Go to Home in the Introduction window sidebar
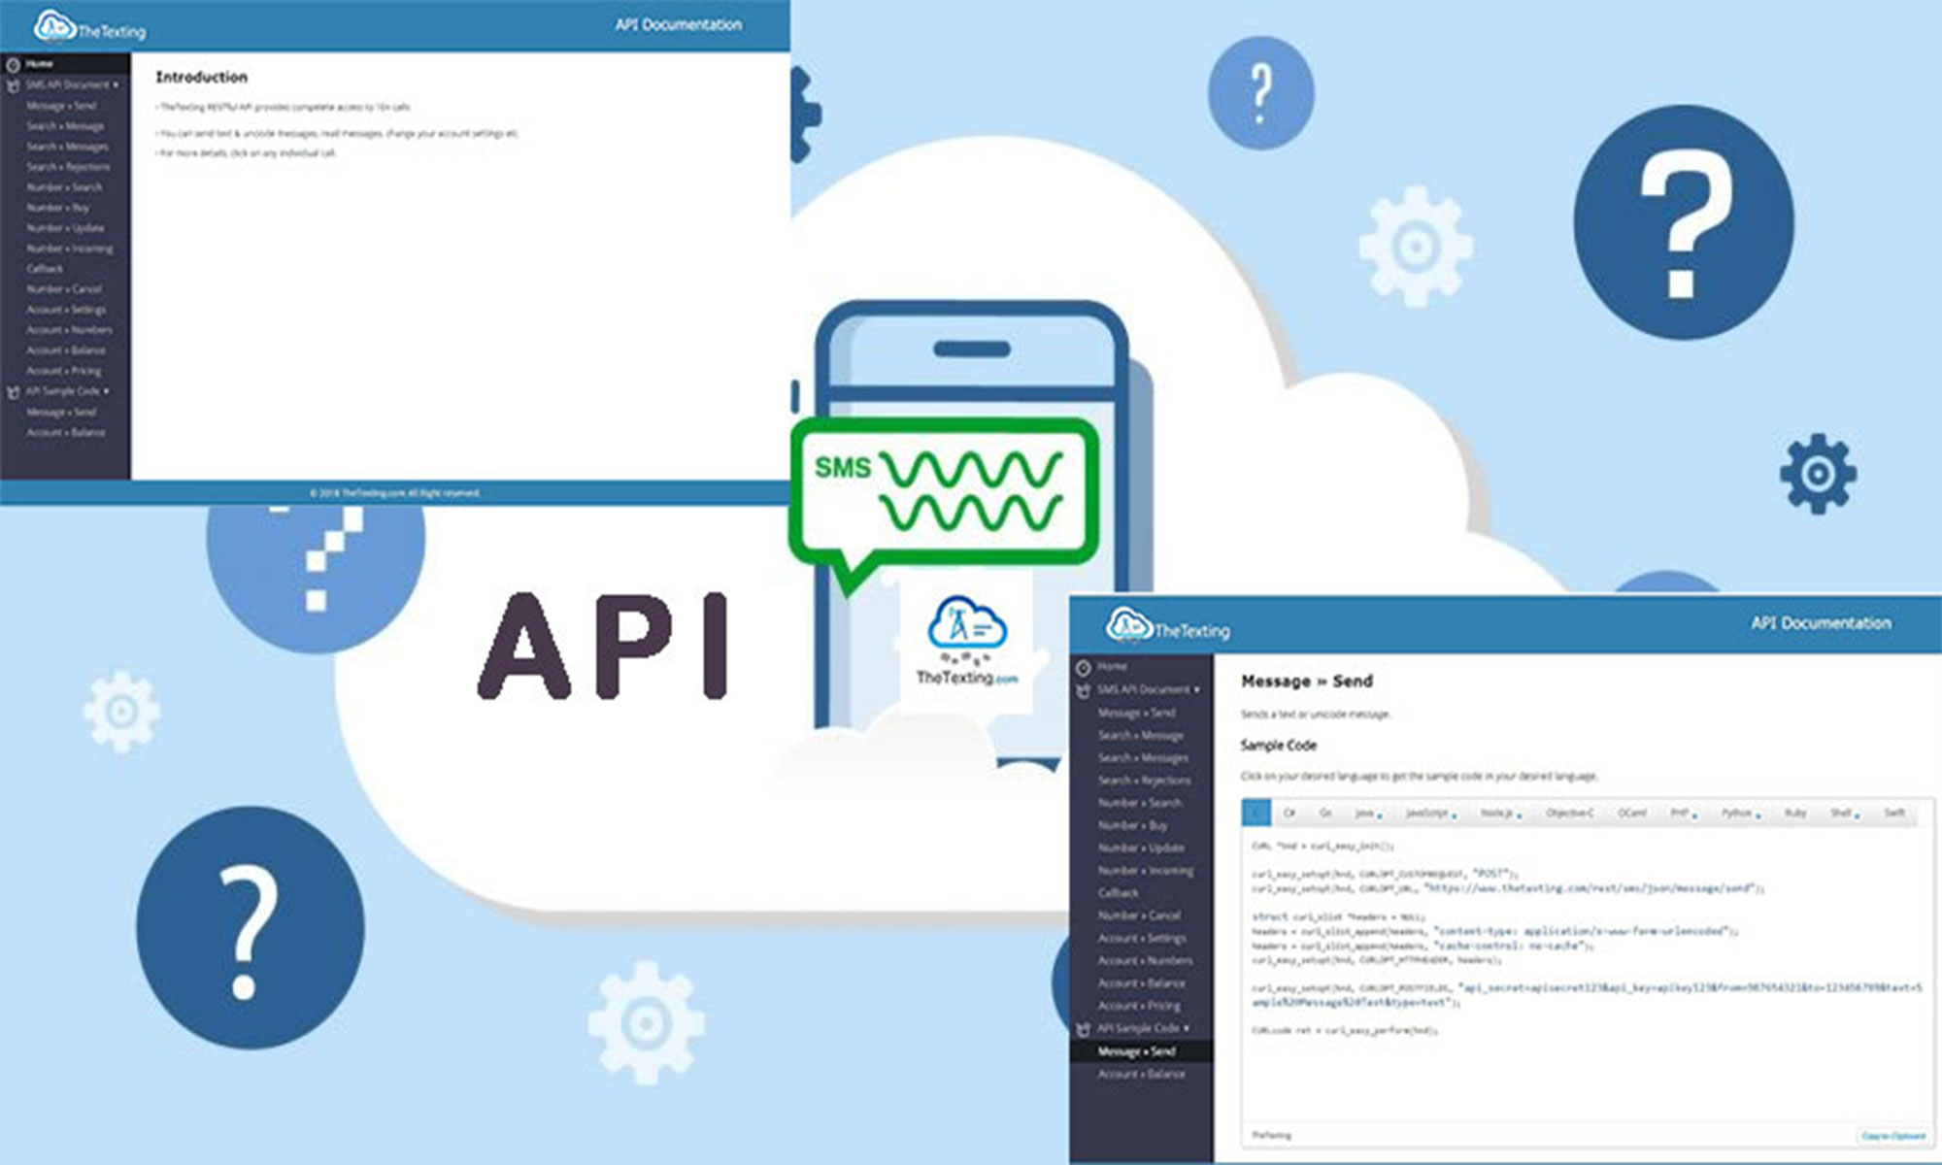The height and width of the screenshot is (1165, 1942). pyautogui.click(x=39, y=64)
